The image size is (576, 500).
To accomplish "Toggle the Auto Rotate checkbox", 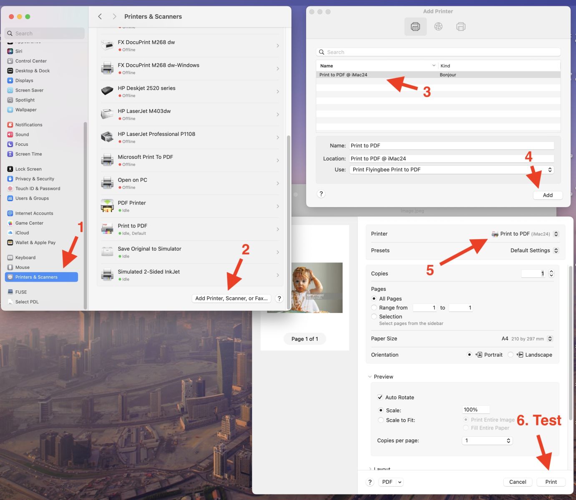I will click(x=380, y=397).
